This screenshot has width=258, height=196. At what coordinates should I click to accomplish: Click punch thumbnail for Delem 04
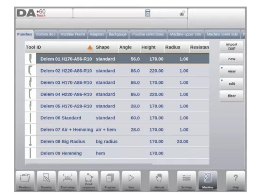pyautogui.click(x=30, y=94)
